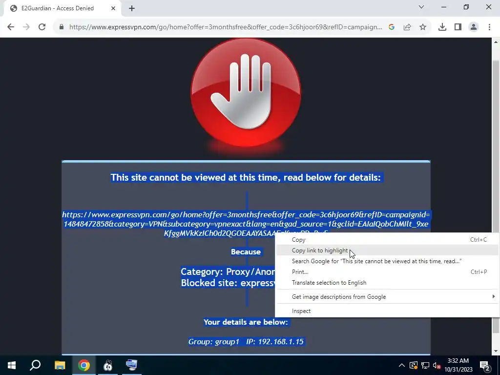Open the notification center icon
Image resolution: width=500 pixels, height=375 pixels.
click(x=485, y=365)
